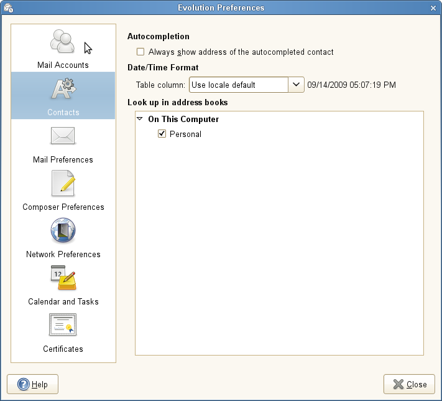The height and width of the screenshot is (401, 442).
Task: Click the Help button
Action: (x=33, y=384)
